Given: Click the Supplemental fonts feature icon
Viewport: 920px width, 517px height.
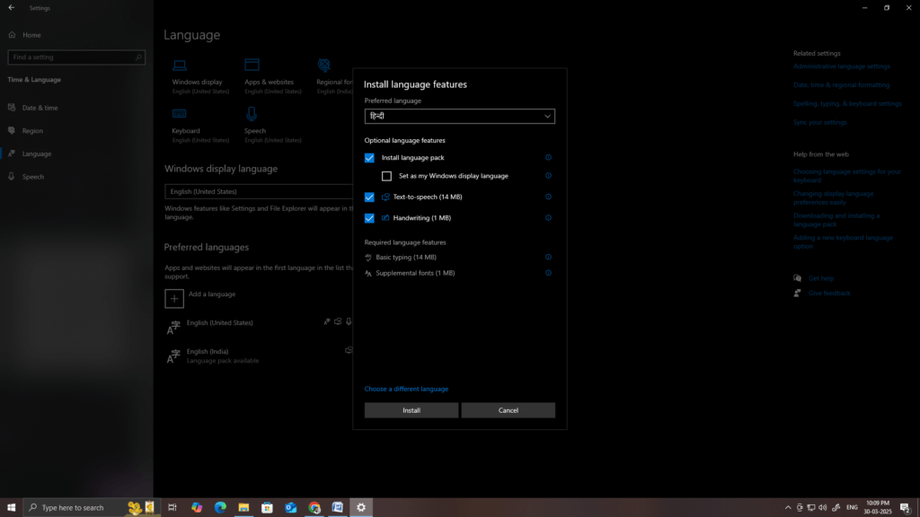Looking at the screenshot, I should pos(367,273).
